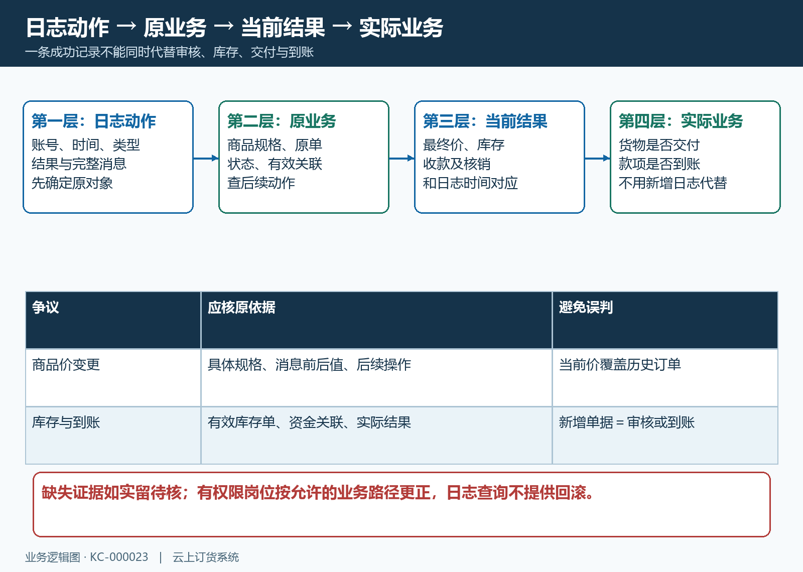Click the title "日志动作 → 原业务 → 当前结果 → 实际业务"
Viewport: 803px width, 572px height.
pyautogui.click(x=234, y=28)
